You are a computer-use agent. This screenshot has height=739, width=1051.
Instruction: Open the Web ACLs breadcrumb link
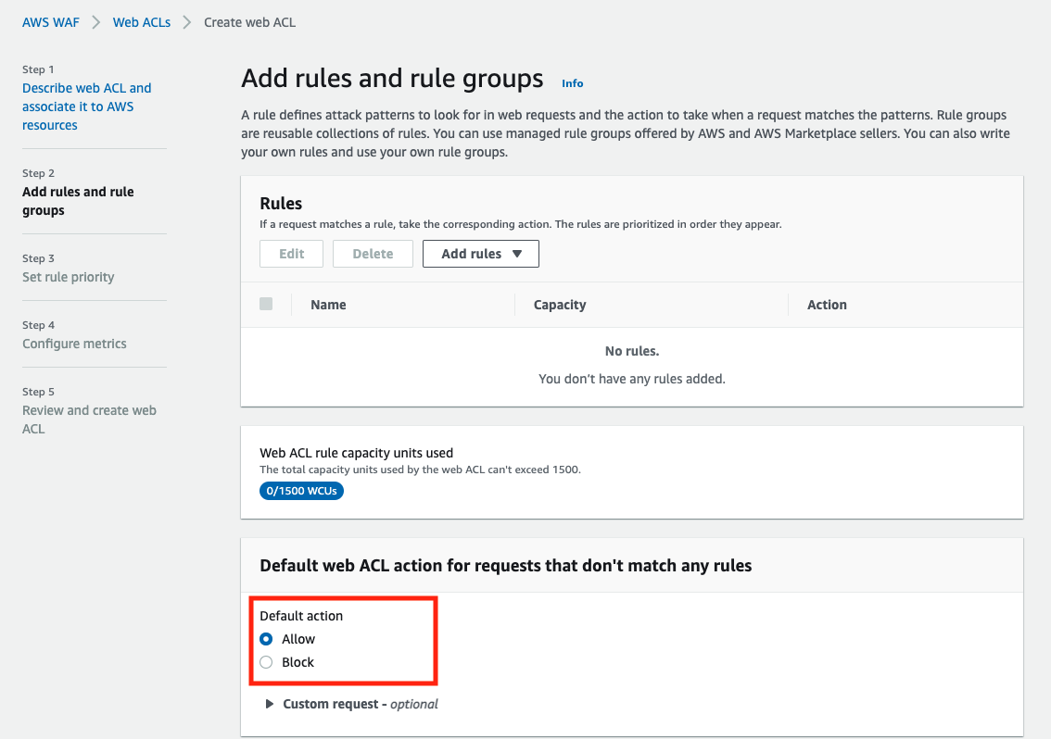tap(142, 22)
